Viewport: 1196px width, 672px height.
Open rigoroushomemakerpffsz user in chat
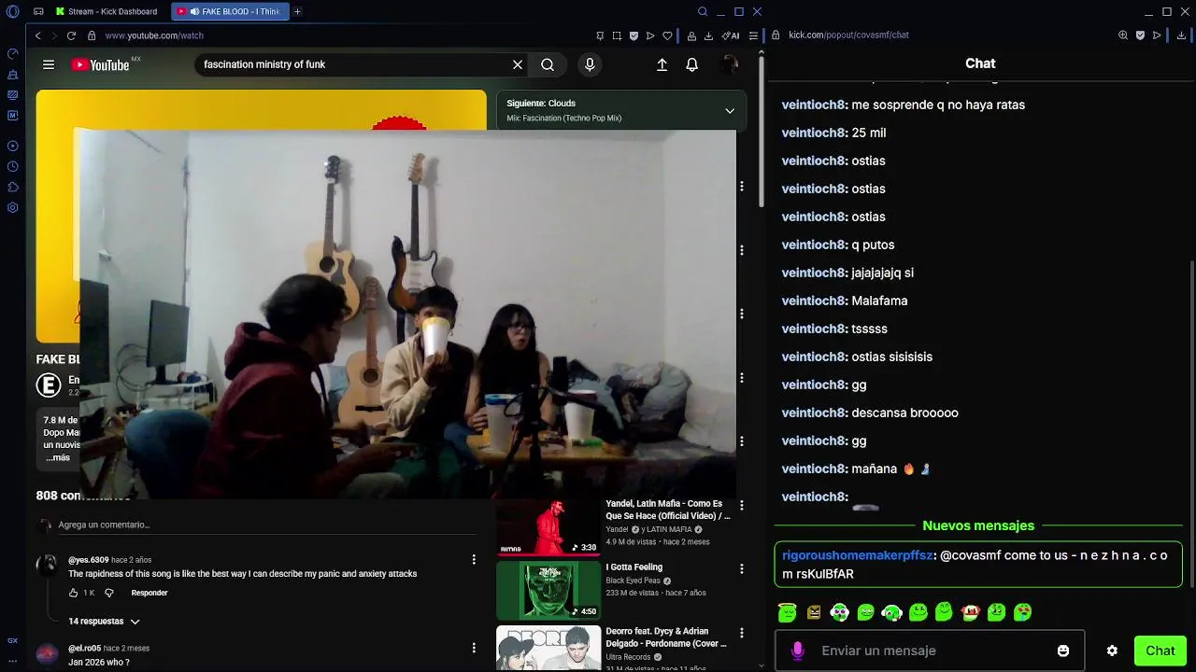click(x=858, y=555)
